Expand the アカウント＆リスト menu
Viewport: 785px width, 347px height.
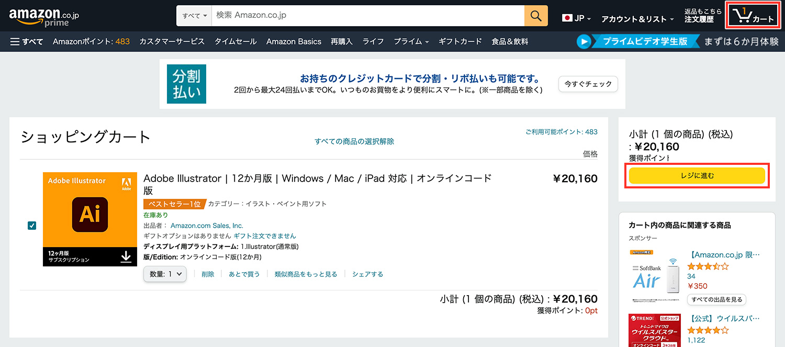(x=637, y=19)
